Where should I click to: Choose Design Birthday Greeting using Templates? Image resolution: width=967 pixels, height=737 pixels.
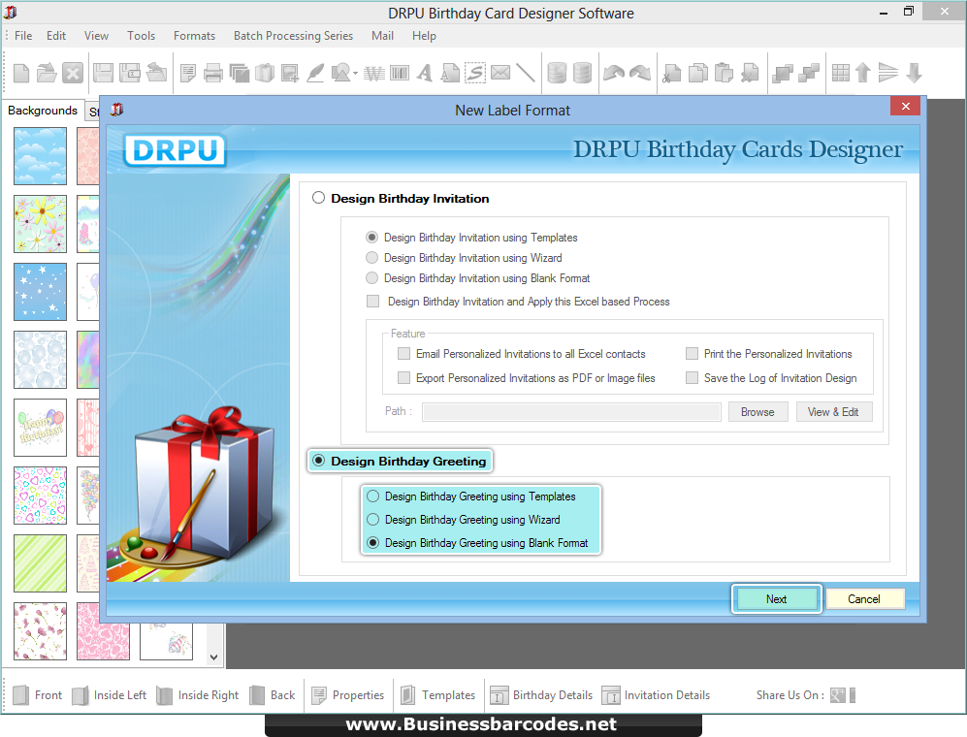(x=372, y=497)
